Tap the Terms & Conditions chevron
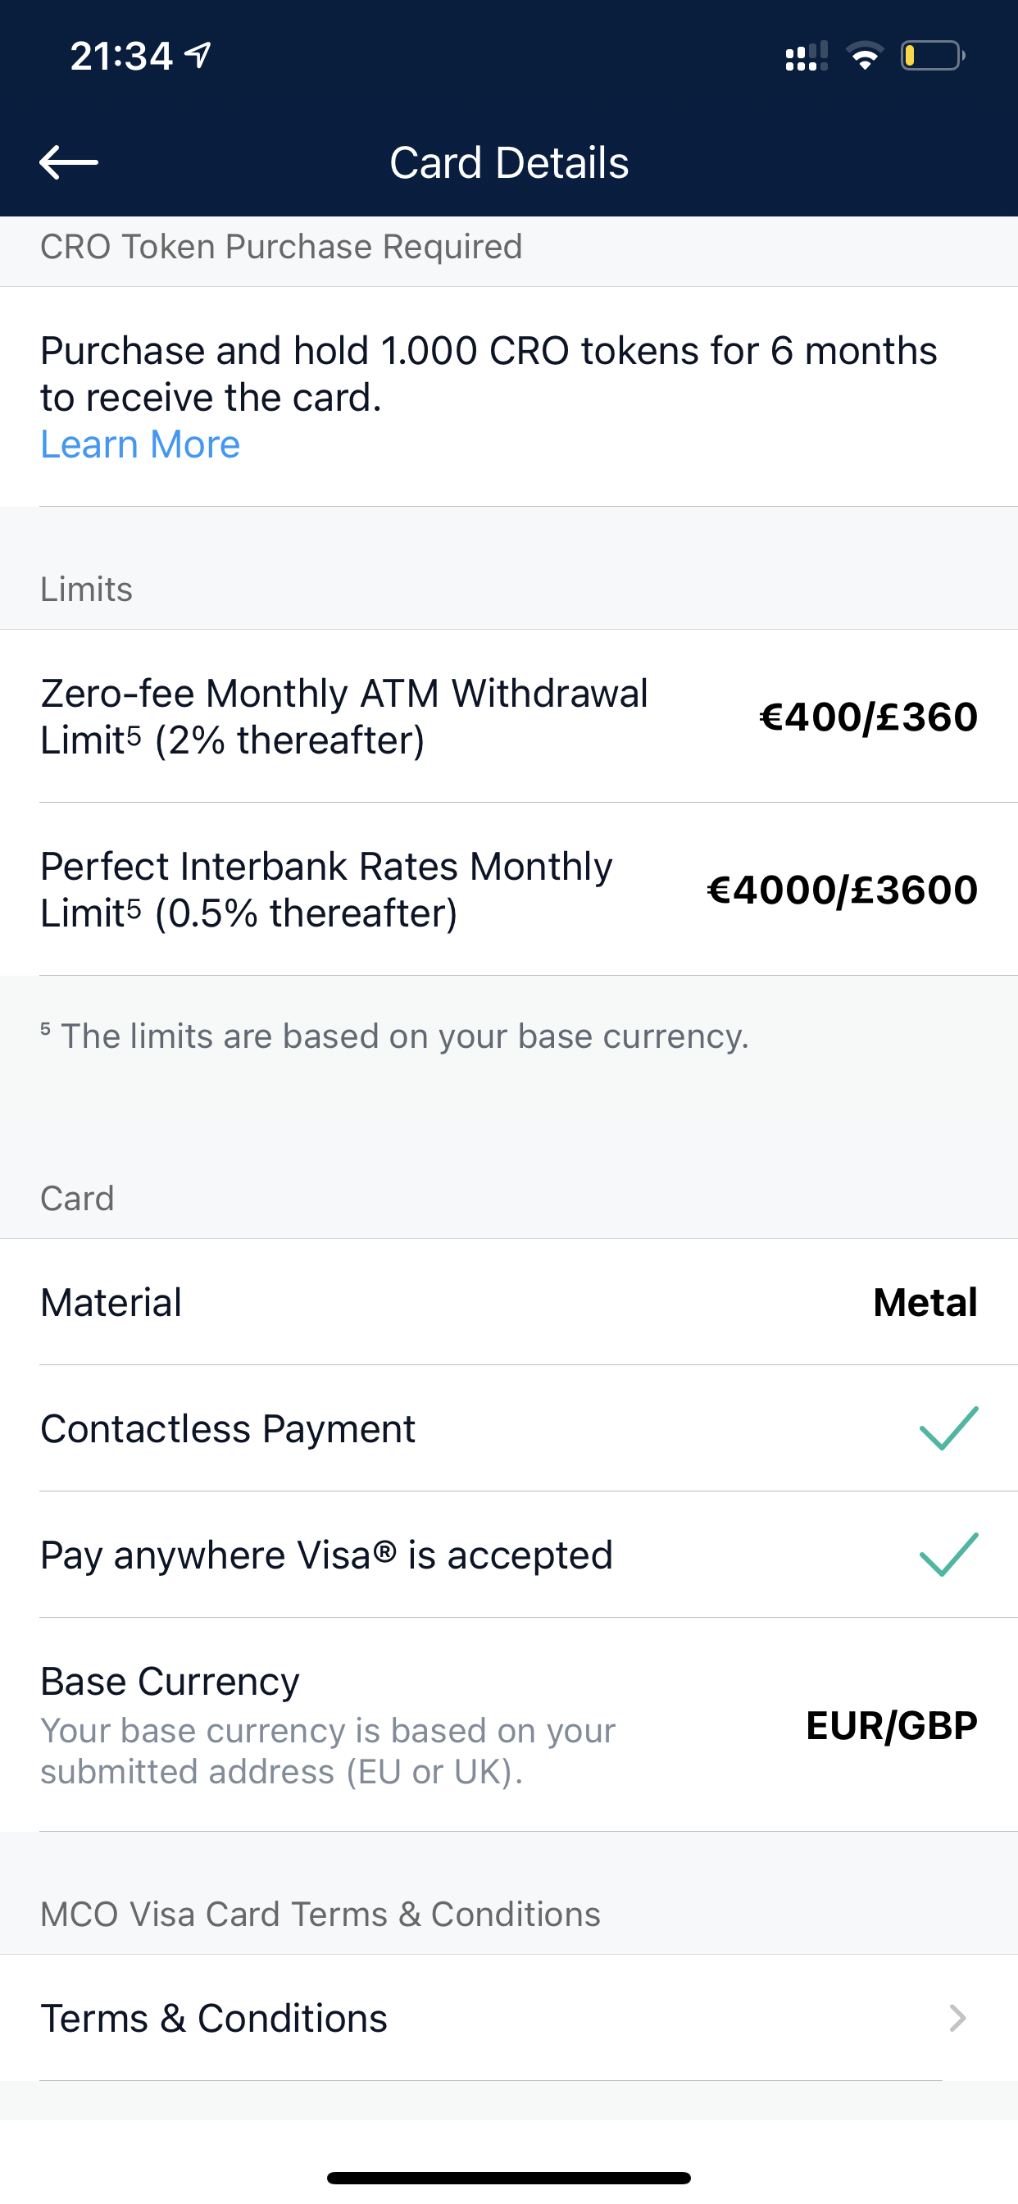1018x2204 pixels. click(x=958, y=2018)
